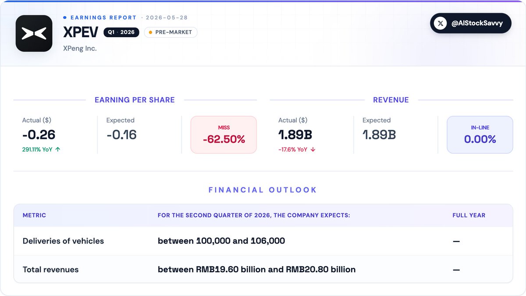Click the Q1 · 2026 quarter badge
The image size is (526, 296).
[x=121, y=32]
